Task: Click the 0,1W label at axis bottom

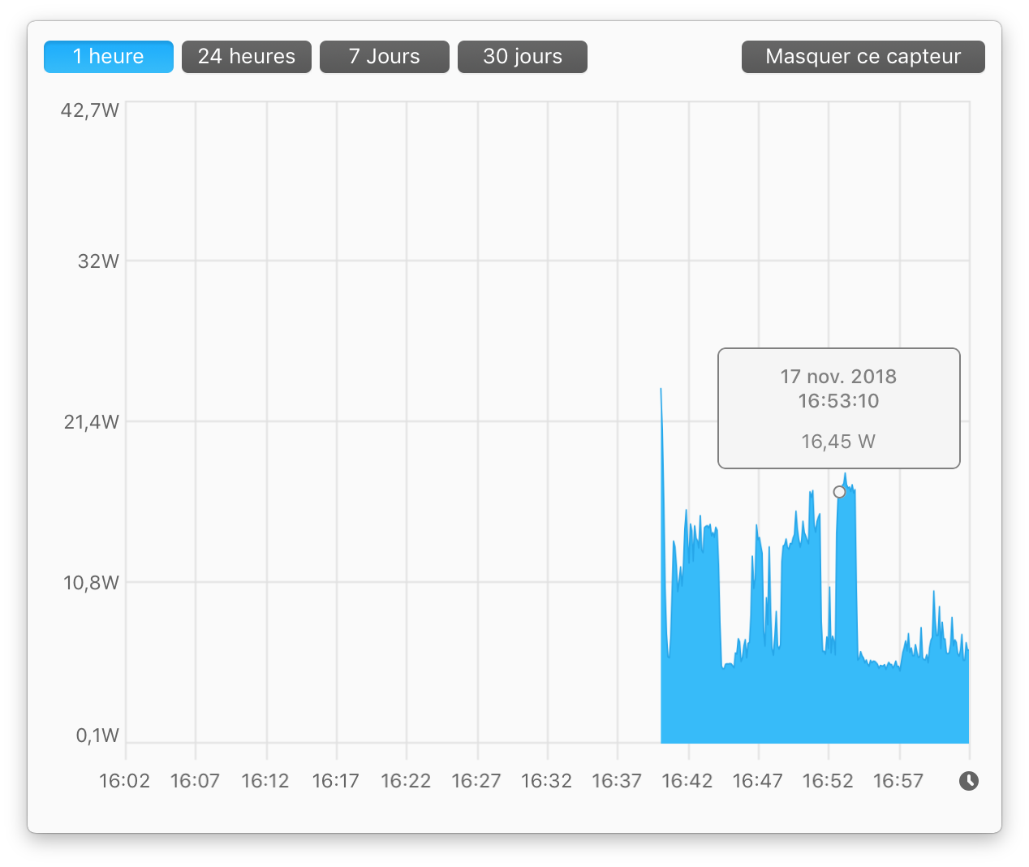Action: (99, 735)
